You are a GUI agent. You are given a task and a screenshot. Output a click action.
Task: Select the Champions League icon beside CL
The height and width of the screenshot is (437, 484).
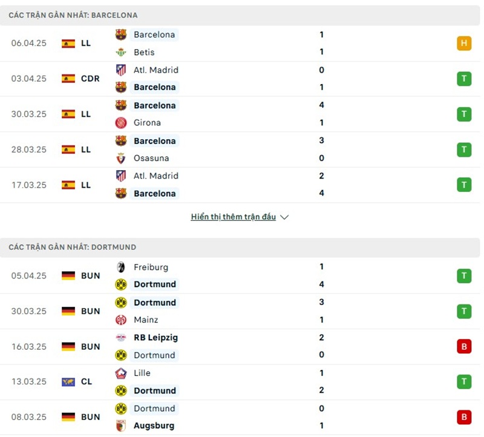click(68, 382)
